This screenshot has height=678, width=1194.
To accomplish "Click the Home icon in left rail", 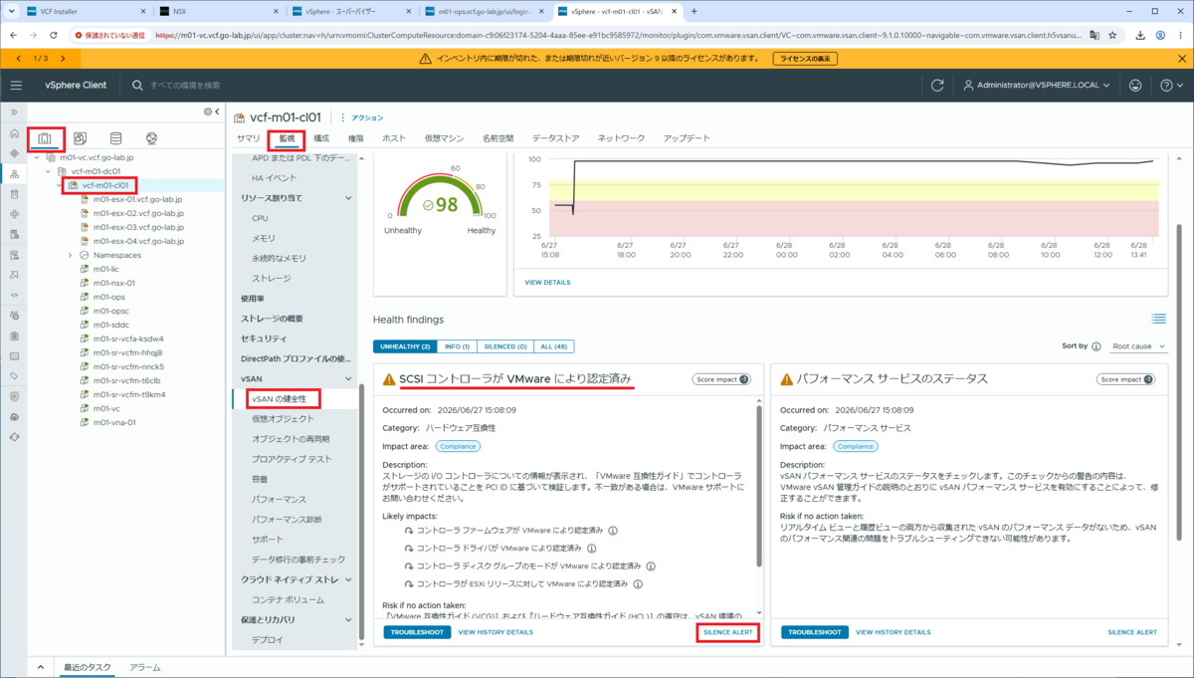I will tap(14, 132).
